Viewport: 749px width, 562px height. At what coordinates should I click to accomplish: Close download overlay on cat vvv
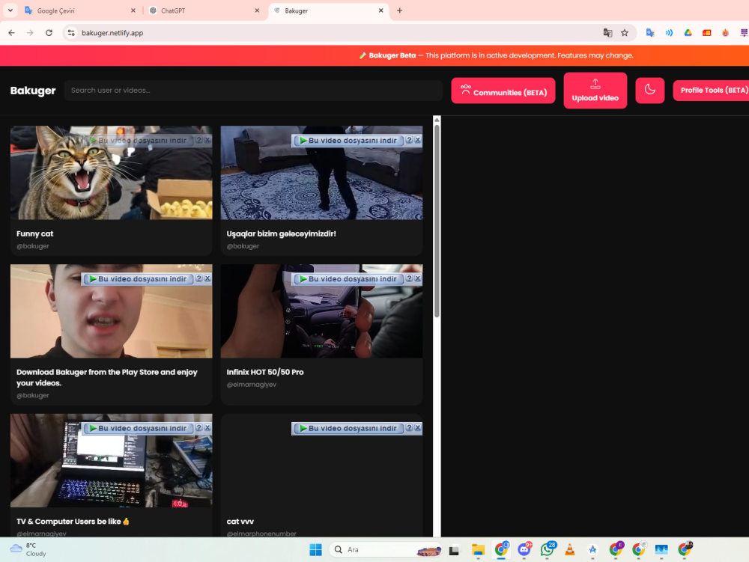point(418,427)
